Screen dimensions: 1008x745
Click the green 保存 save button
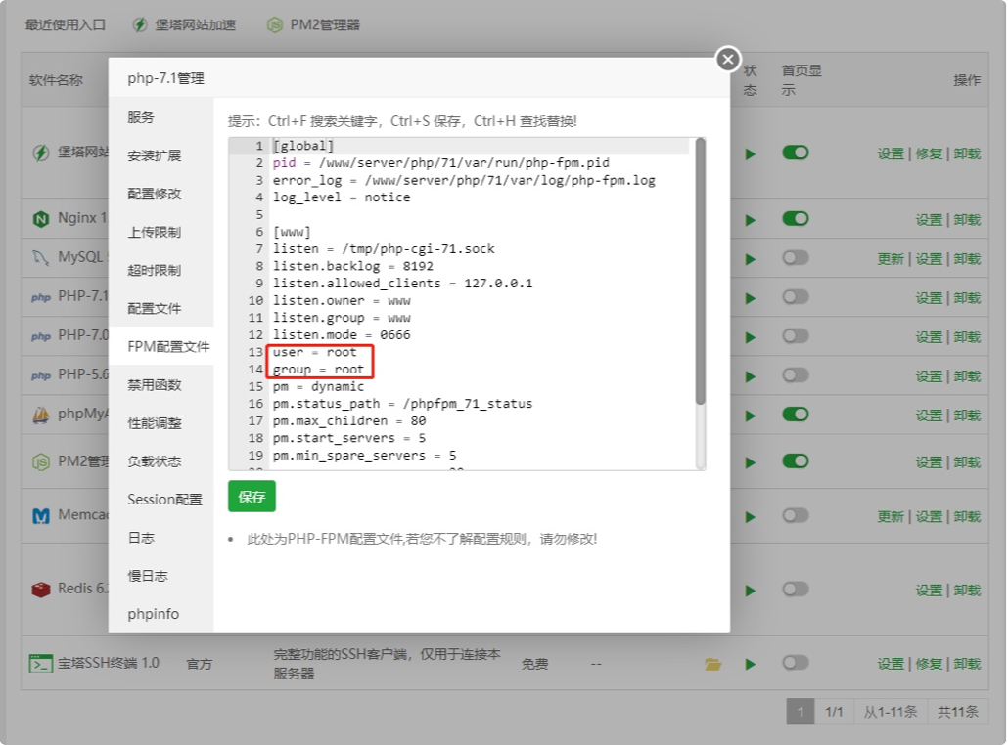pos(252,497)
